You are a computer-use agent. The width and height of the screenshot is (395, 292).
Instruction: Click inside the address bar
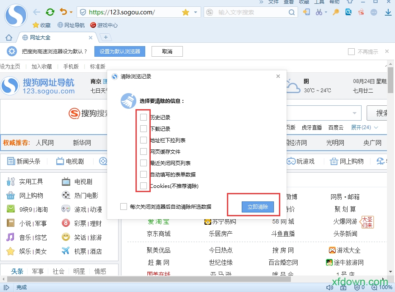coord(127,12)
